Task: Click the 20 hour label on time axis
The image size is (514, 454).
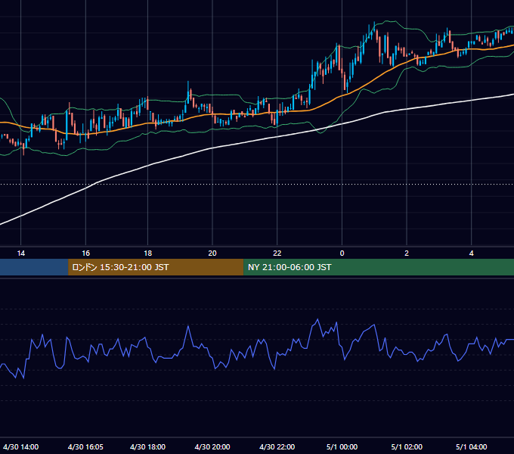Action: (x=212, y=253)
